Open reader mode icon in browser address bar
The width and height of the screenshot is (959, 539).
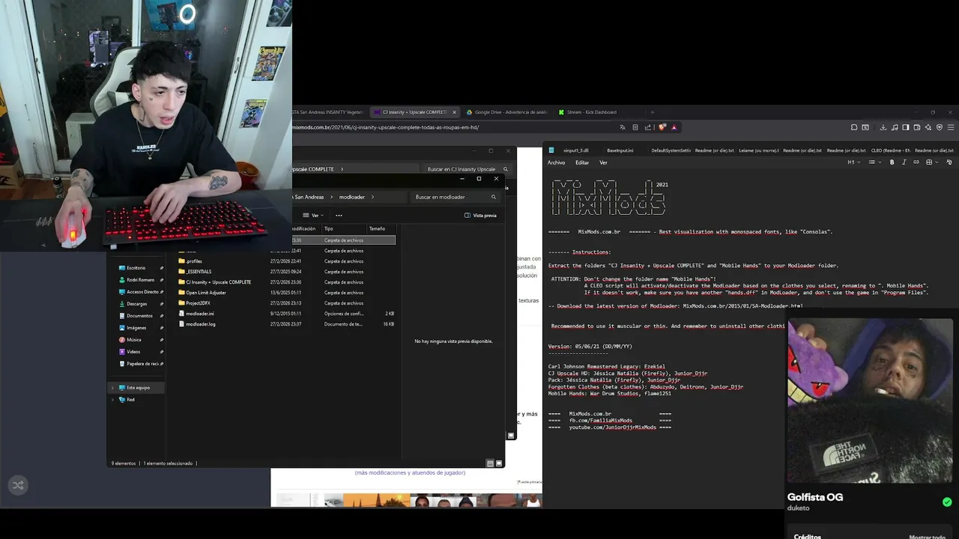click(635, 127)
